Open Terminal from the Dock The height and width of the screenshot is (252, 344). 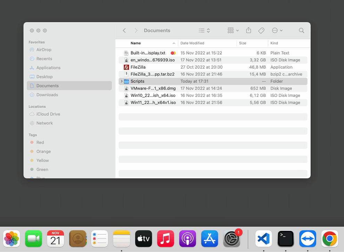coord(286,238)
